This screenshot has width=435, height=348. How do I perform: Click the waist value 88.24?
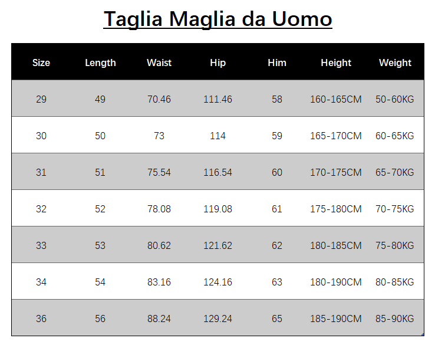coord(159,319)
